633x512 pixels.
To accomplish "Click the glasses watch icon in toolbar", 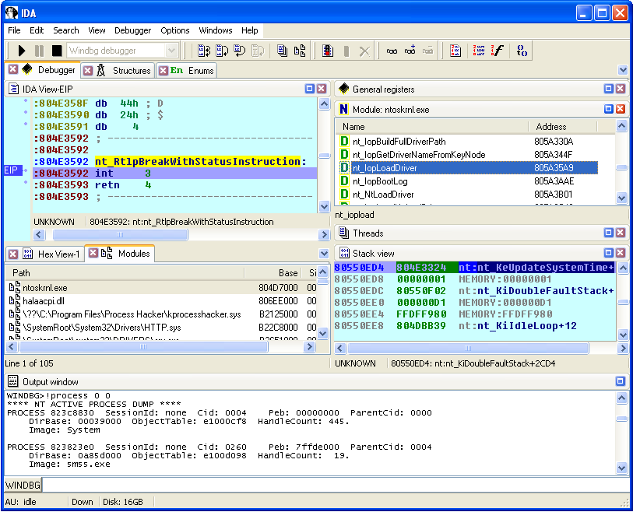I will click(x=392, y=51).
